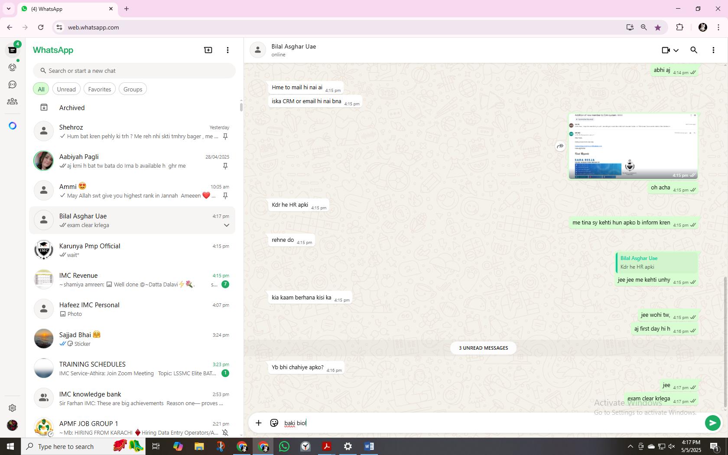Click the install app icon in address bar
Viewport: 728px width, 455px height.
pyautogui.click(x=630, y=27)
